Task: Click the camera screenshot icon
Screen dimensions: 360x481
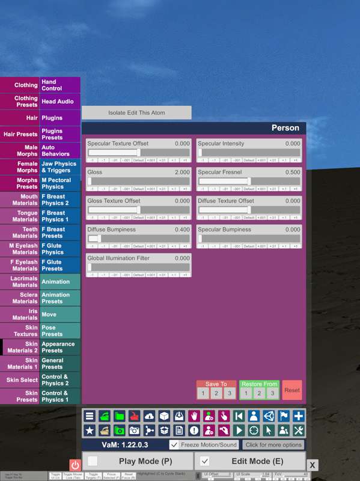Action: (x=134, y=430)
